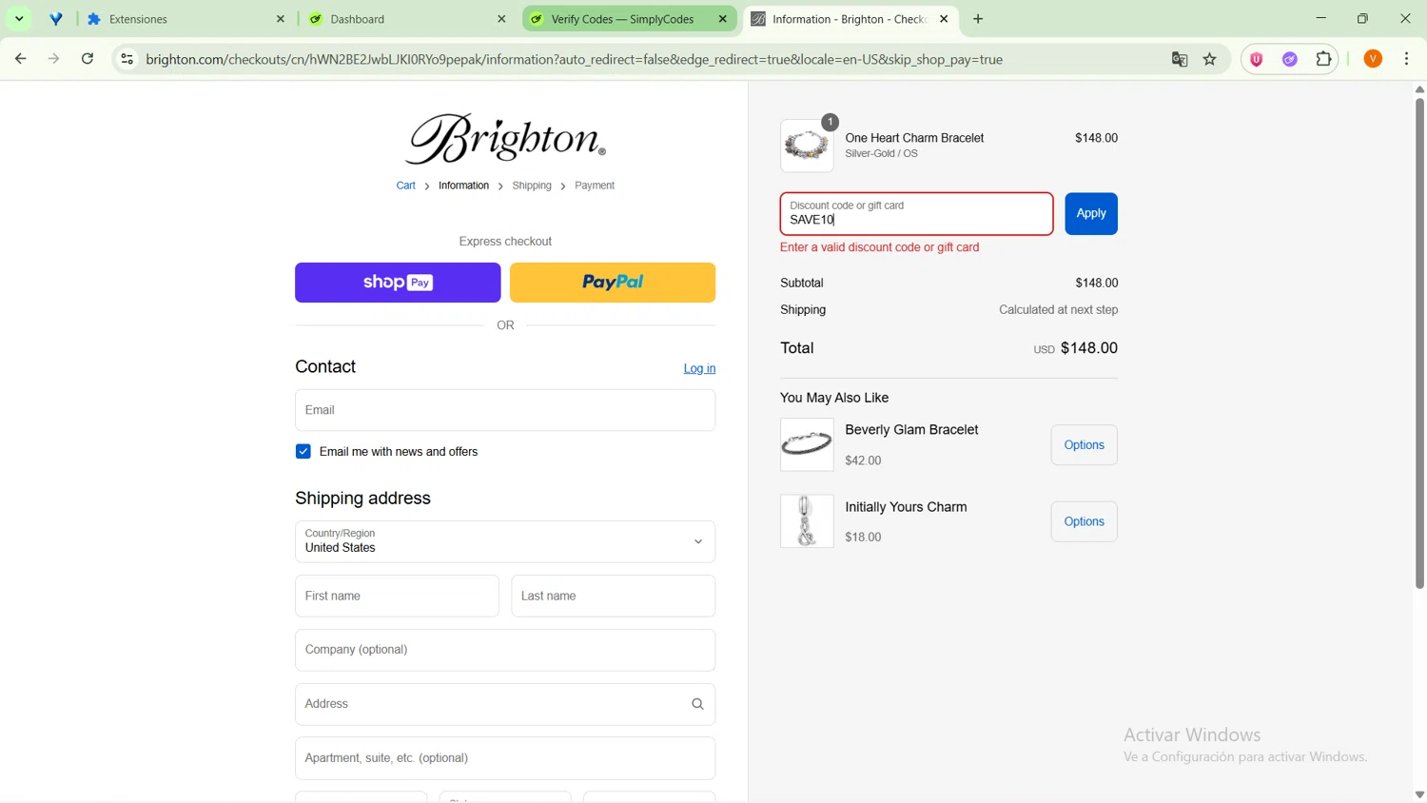1427x803 pixels.
Task: Click the browser back arrow
Action: 20,59
